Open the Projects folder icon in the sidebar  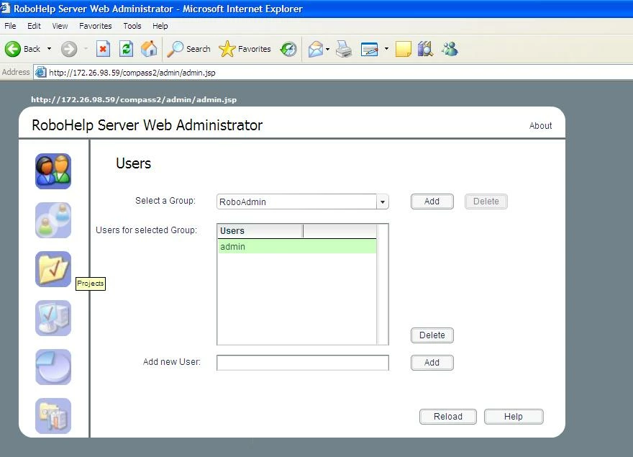point(53,269)
